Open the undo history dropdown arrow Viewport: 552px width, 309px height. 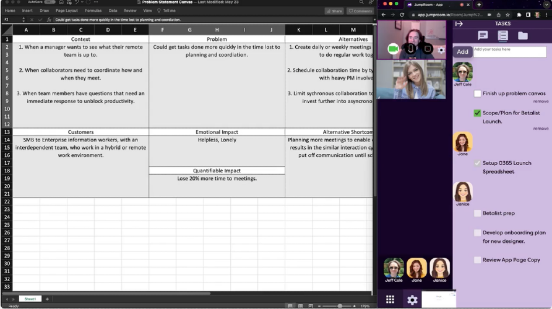coord(82,2)
